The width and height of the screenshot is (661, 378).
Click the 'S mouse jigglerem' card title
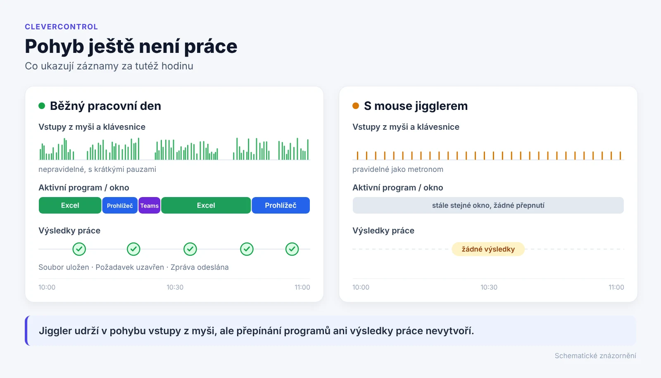416,106
